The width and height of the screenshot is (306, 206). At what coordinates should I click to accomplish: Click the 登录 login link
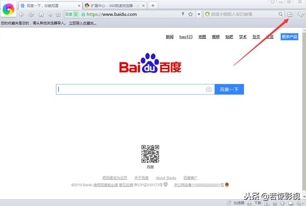pyautogui.click(x=256, y=37)
